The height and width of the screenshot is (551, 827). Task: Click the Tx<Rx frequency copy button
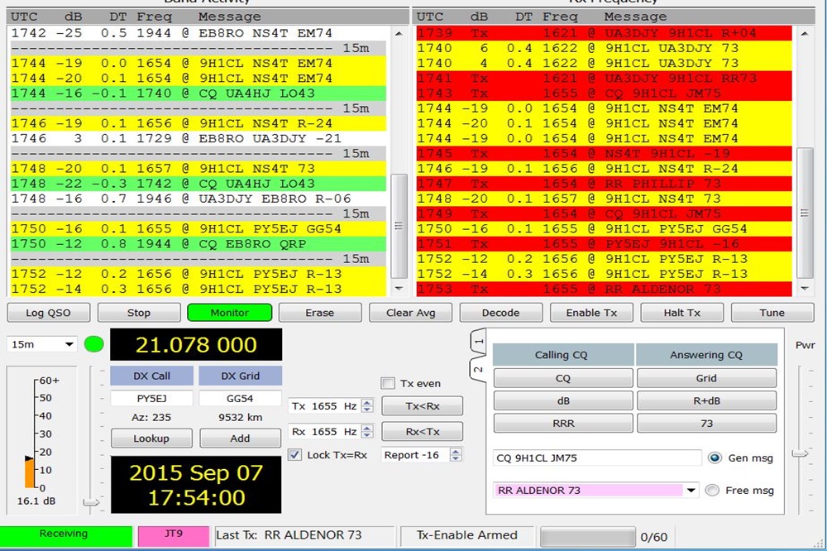click(x=422, y=406)
